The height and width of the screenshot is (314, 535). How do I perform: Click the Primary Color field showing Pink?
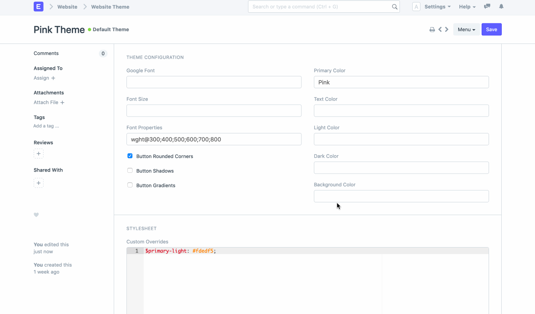tap(401, 82)
